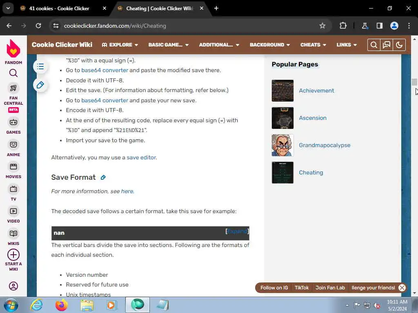
Task: Open the Games controller icon
Action: 13,122
